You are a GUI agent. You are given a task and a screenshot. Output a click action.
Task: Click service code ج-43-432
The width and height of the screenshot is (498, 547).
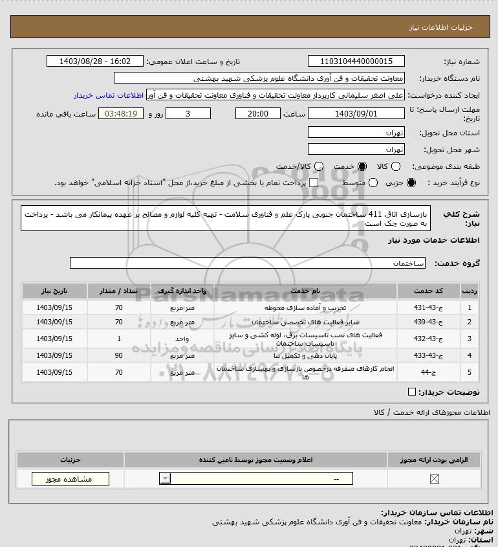(428, 339)
